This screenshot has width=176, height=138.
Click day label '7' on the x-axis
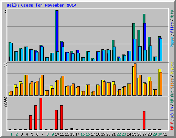42,134
